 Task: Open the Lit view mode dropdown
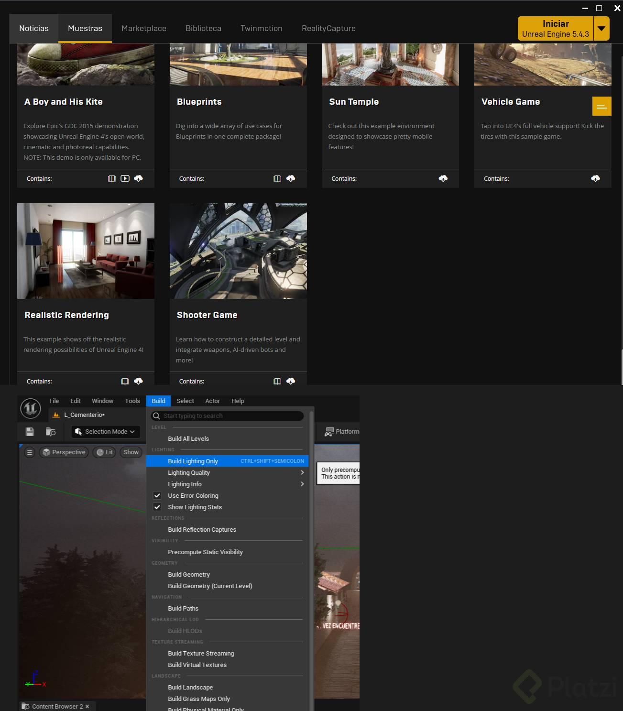point(104,452)
